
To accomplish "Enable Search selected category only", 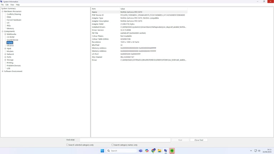I will tap(67, 145).
